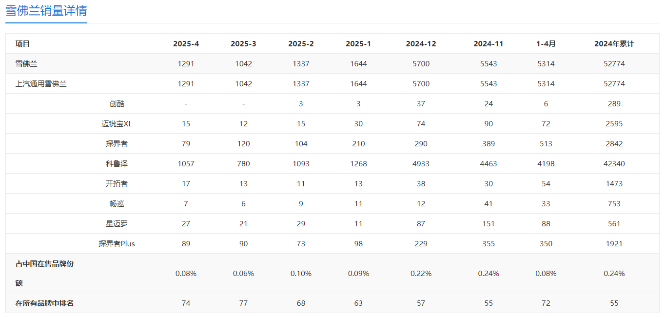
Task: Select the 2025-2 column header
Action: pos(301,44)
